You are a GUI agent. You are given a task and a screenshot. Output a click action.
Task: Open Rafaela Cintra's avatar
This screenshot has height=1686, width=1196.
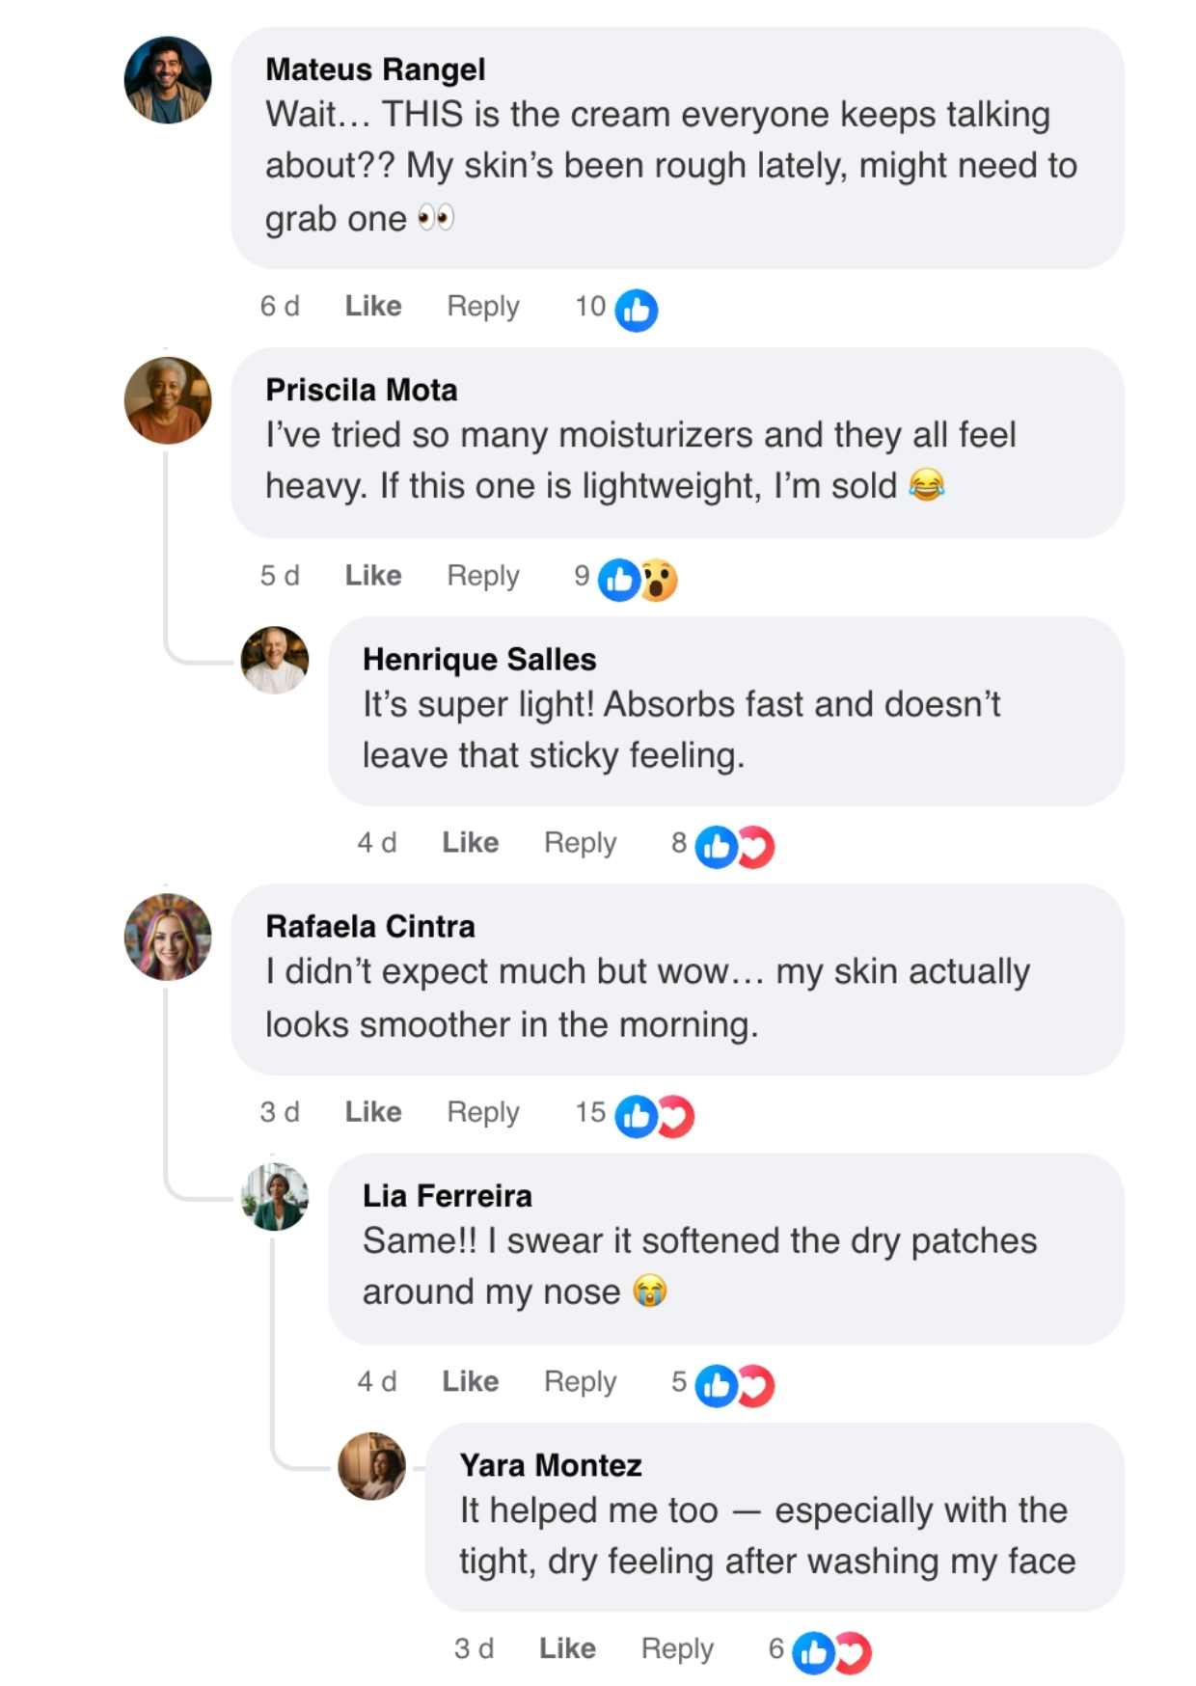click(168, 937)
